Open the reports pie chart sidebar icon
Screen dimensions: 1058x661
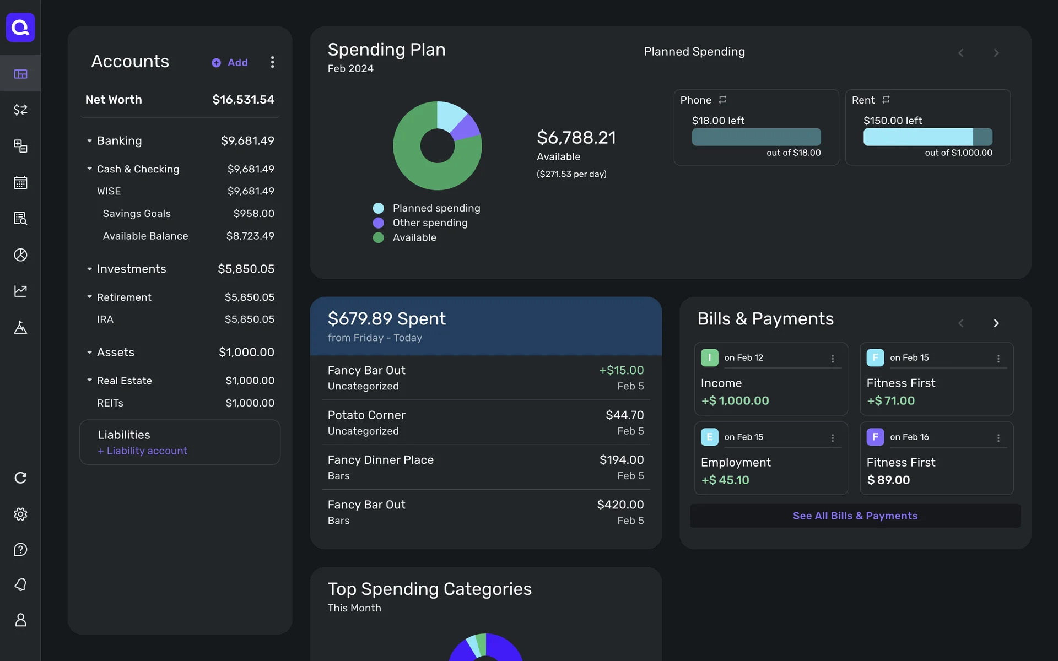pos(20,255)
